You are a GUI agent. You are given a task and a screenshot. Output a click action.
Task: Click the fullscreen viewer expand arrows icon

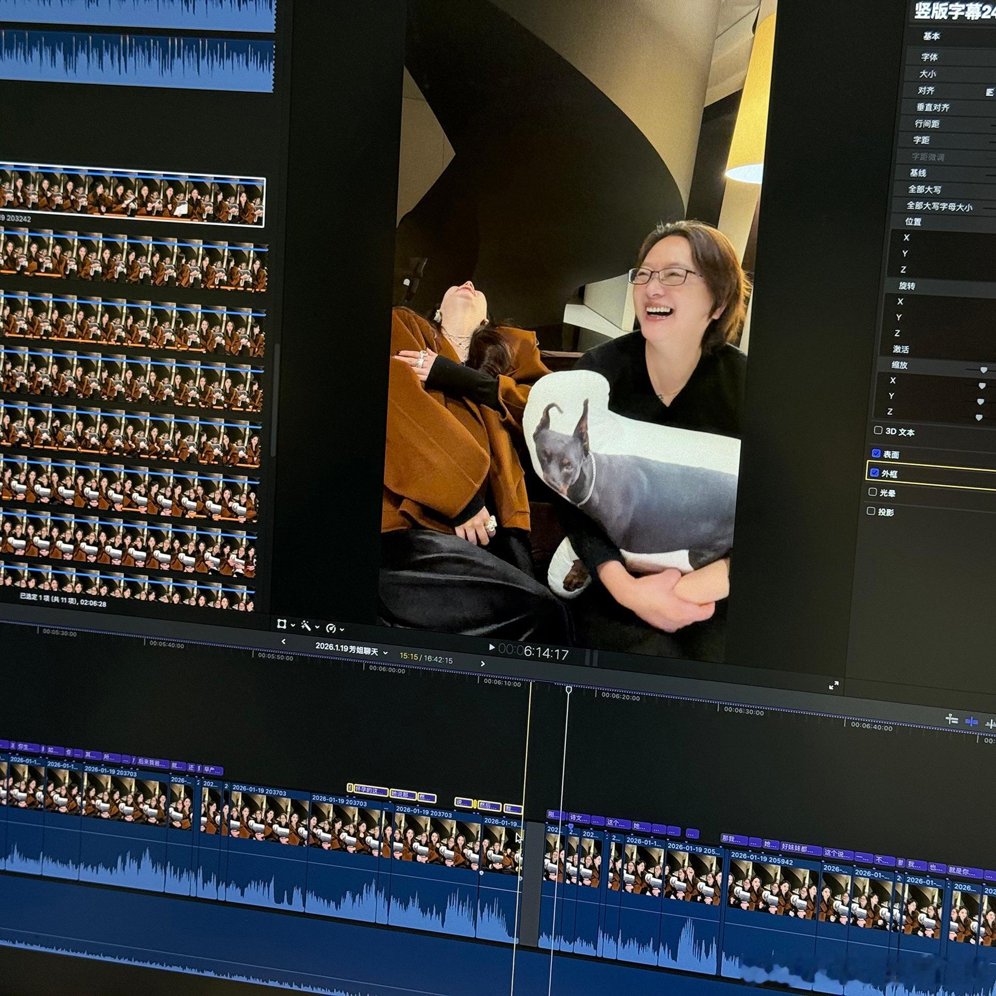tap(834, 685)
